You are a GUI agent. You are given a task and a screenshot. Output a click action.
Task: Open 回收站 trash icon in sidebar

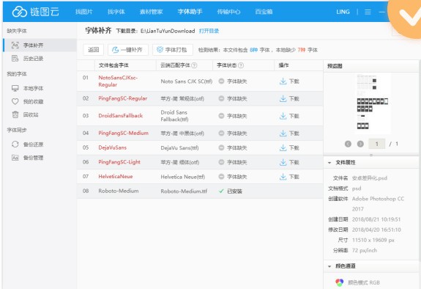click(x=15, y=114)
